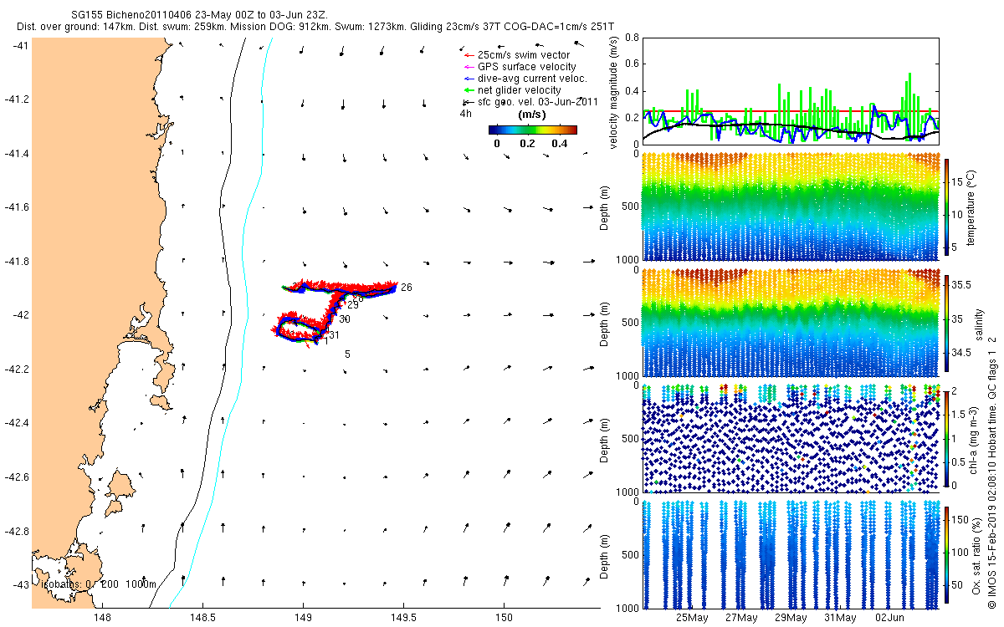This screenshot has height=627, width=1004.
Task: Click the '29May' date tick label
Action: (791, 619)
